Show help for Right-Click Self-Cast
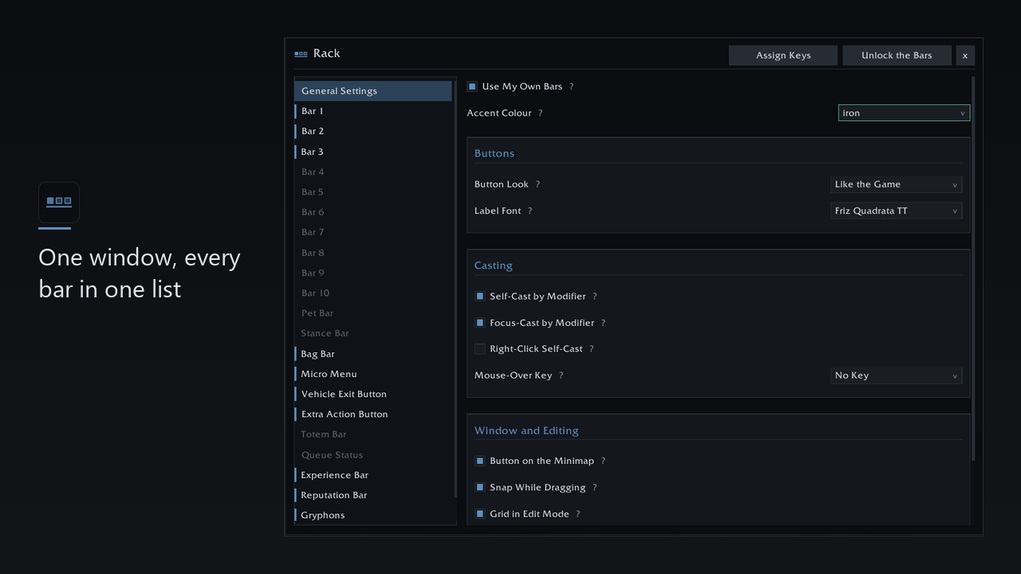 (591, 349)
